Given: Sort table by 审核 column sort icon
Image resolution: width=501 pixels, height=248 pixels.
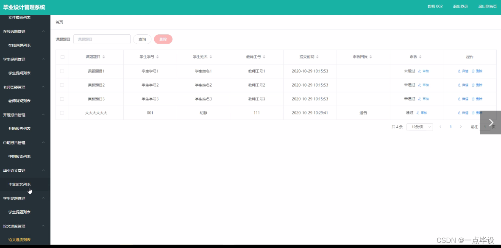Looking at the screenshot, I should pyautogui.click(x=420, y=57).
